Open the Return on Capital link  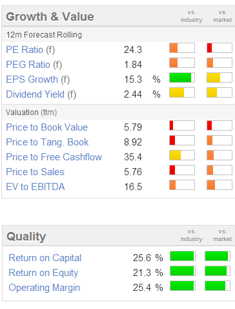[45, 258]
